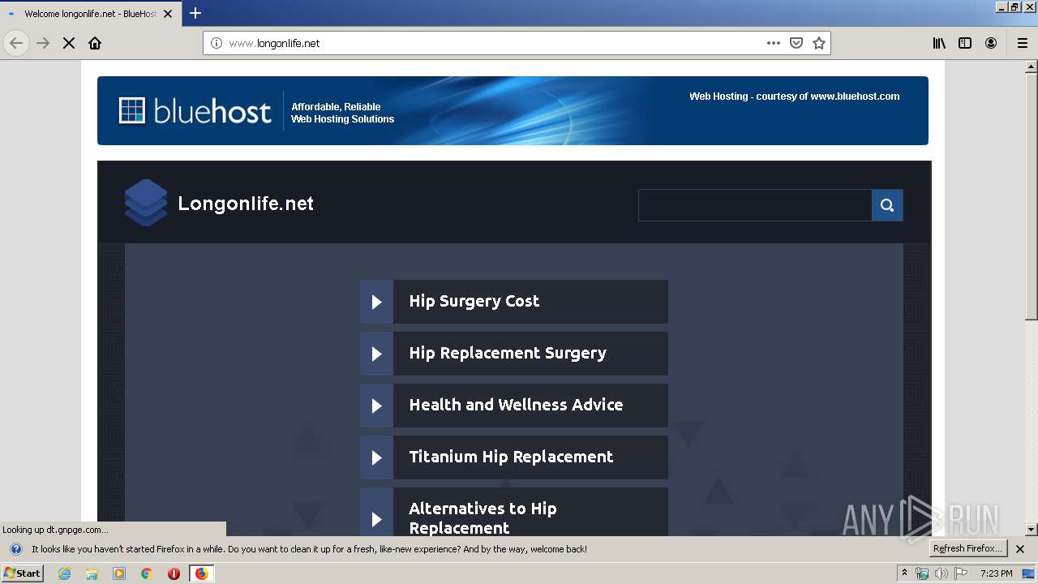Open volume control in system tray
The image size is (1038, 584).
tap(941, 573)
